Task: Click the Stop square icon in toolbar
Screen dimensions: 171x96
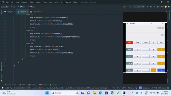Action: pos(158,7)
